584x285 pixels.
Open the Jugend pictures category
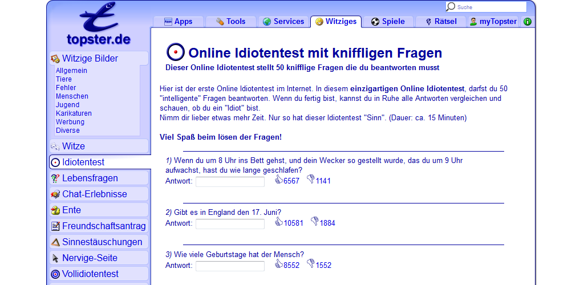tap(67, 105)
